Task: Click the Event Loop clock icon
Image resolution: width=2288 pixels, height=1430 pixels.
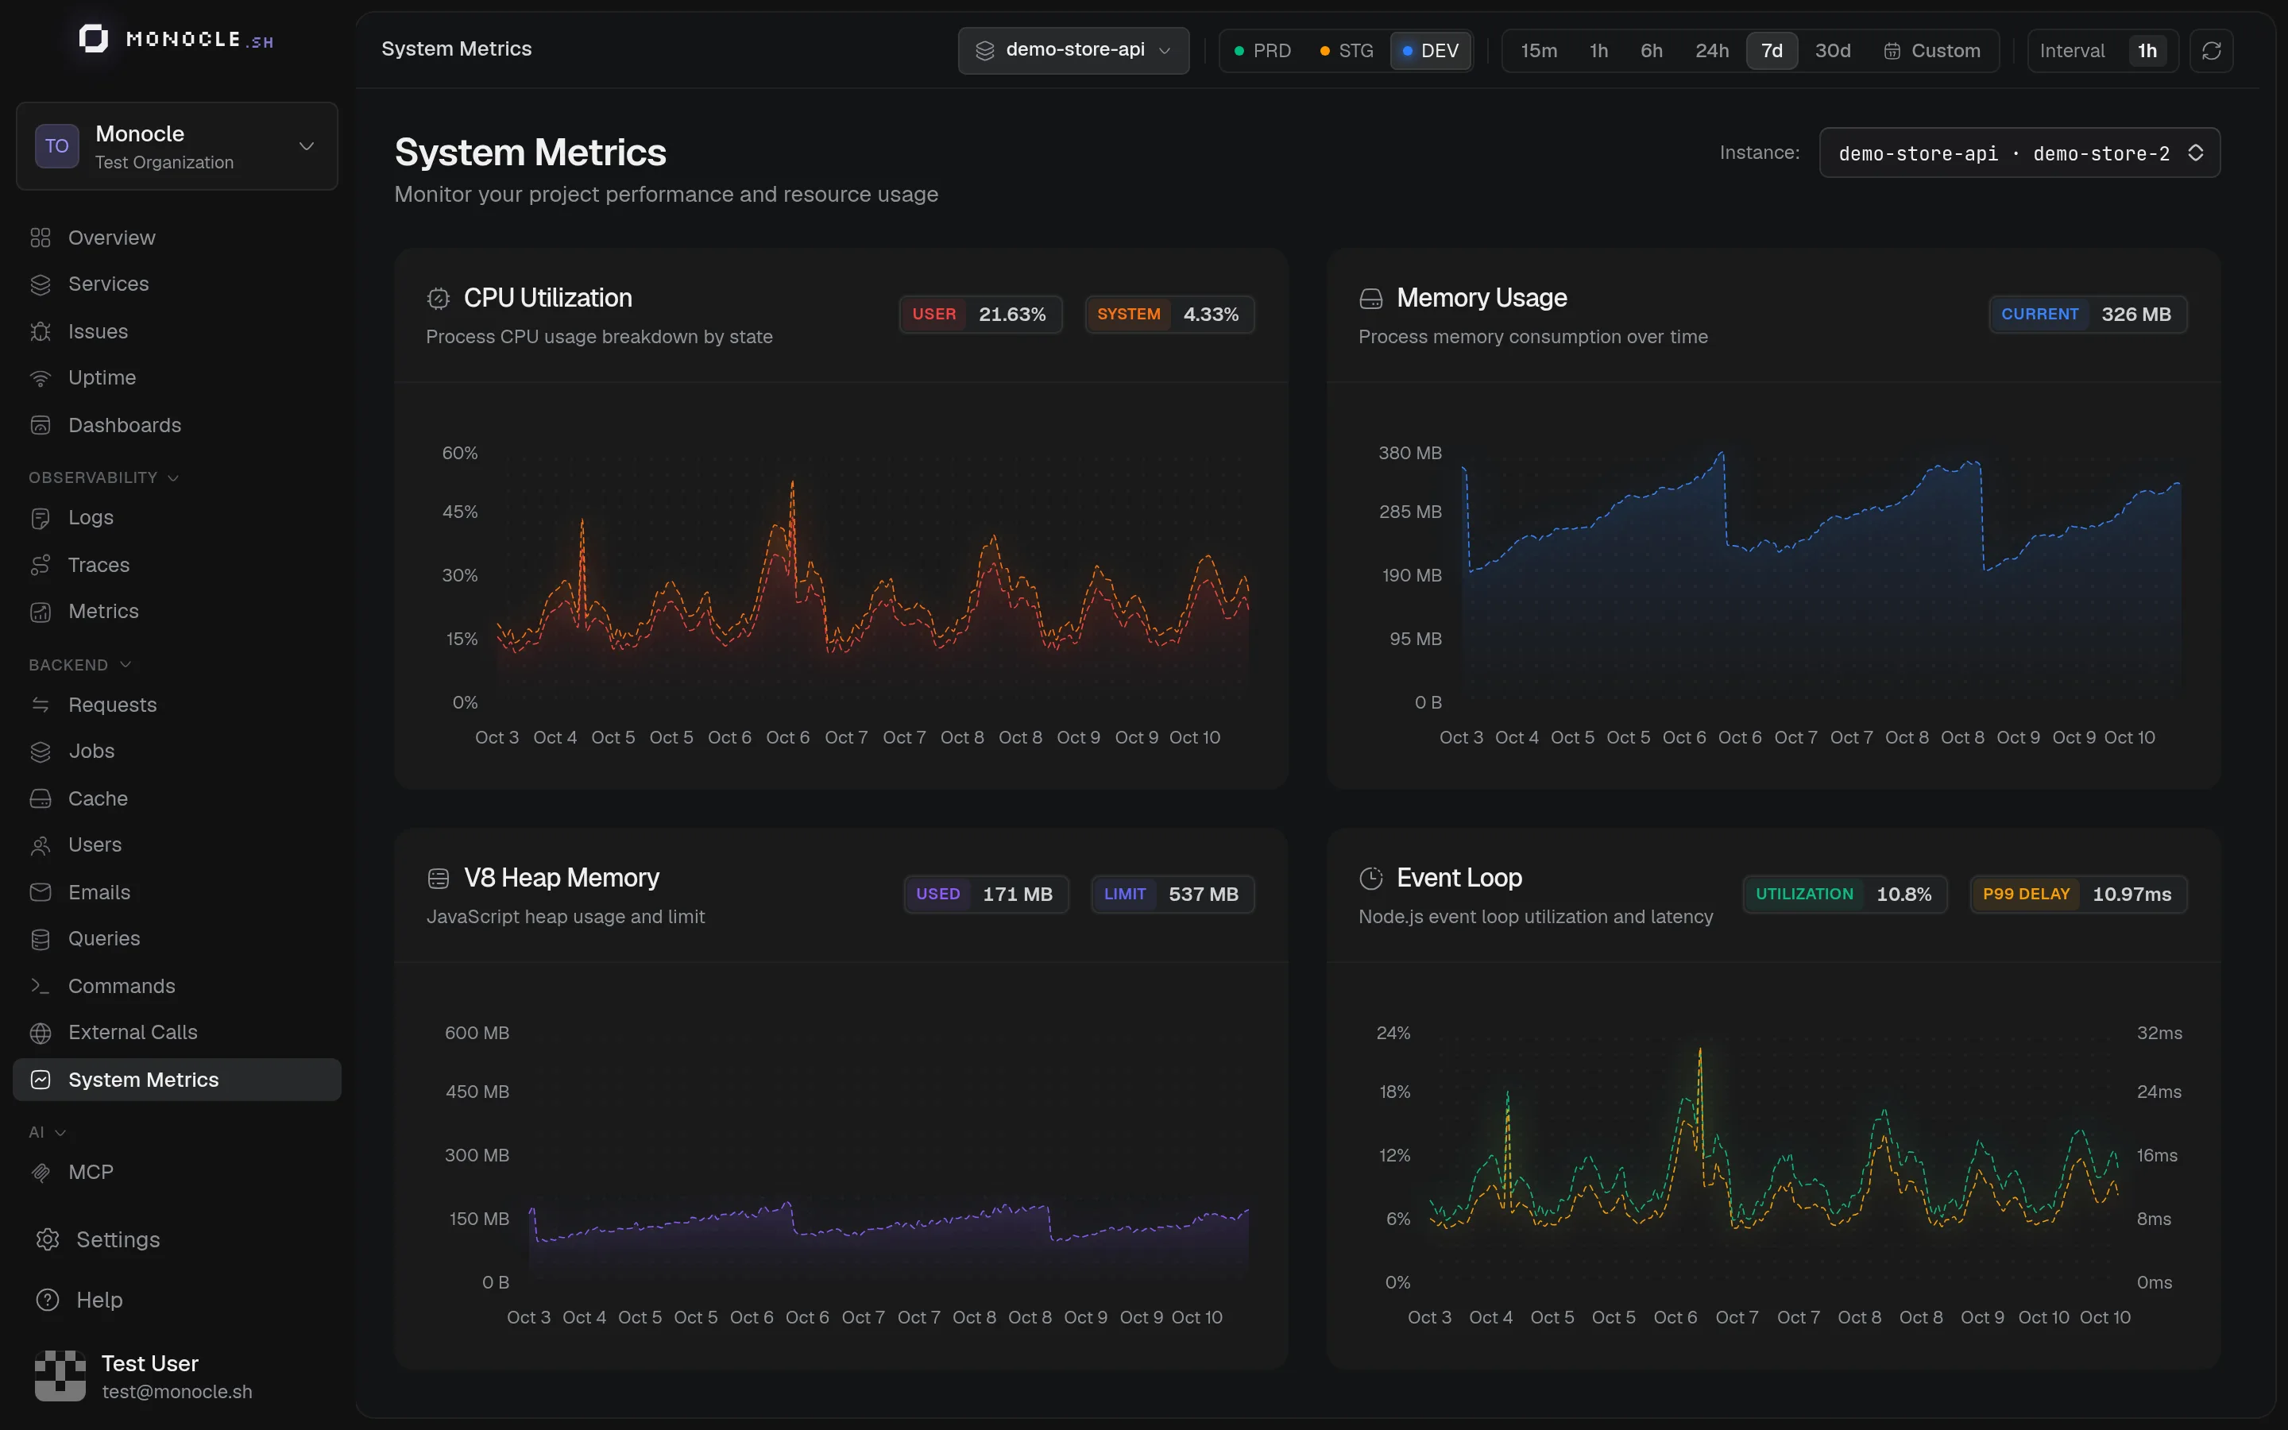Action: point(1371,879)
